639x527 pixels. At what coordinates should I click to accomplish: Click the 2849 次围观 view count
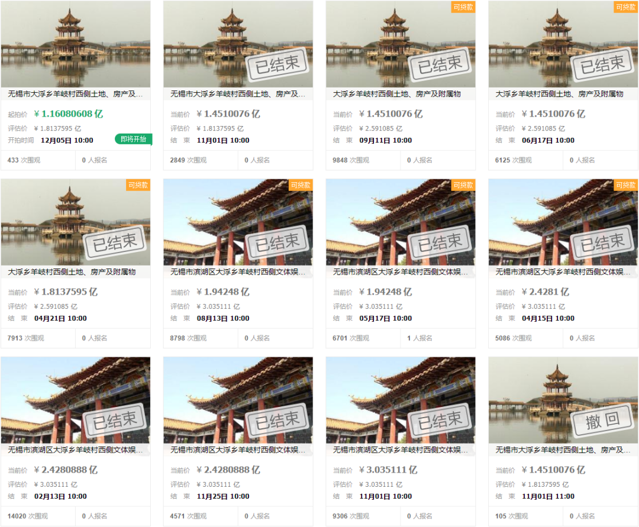point(188,160)
